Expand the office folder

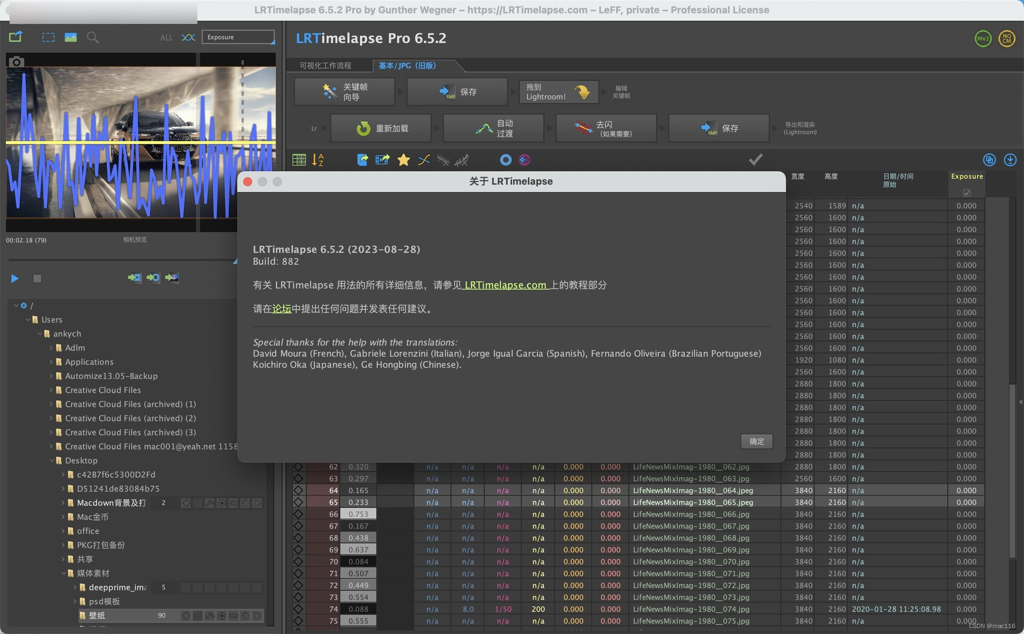[63, 531]
